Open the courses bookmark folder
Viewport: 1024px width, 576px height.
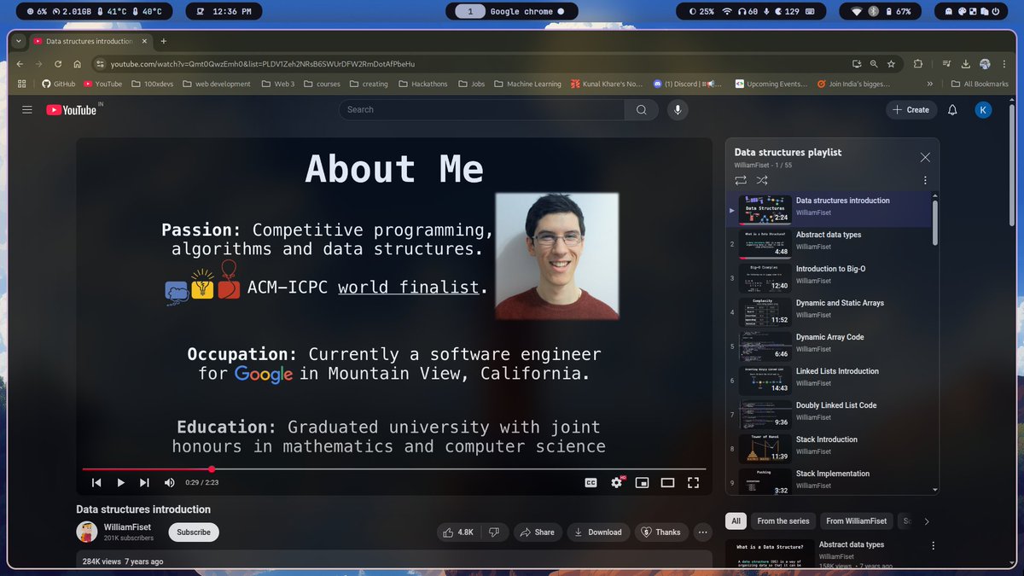coord(321,84)
